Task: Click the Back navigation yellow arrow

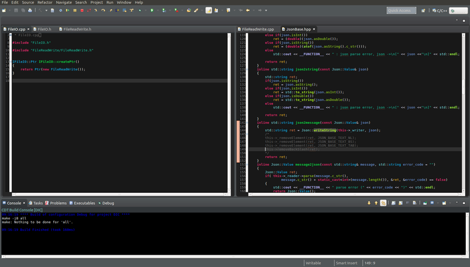Action: [x=248, y=10]
